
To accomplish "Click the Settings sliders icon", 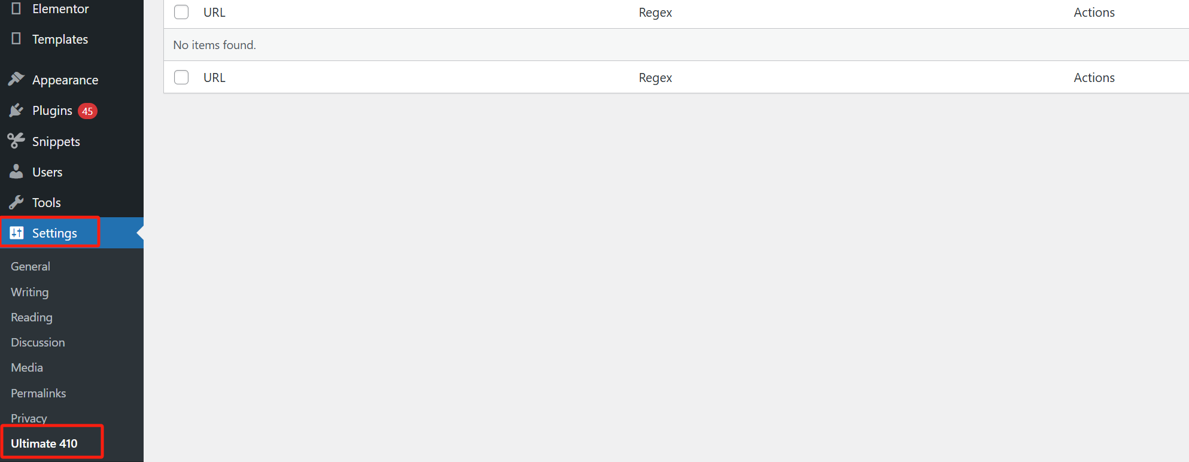I will click(x=17, y=233).
